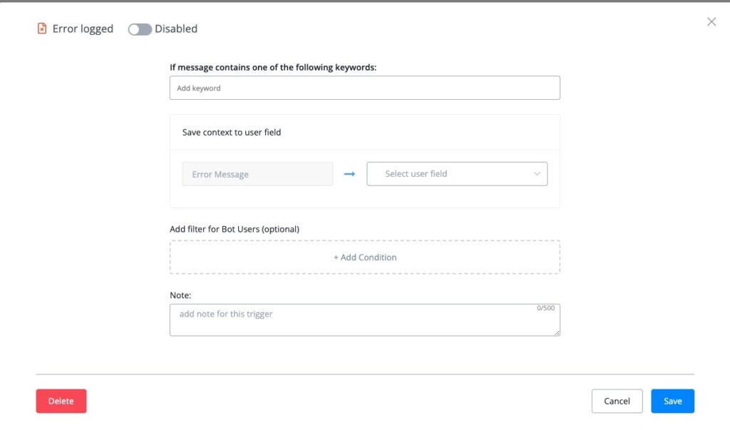Click the Disabled status label

pyautogui.click(x=176, y=29)
